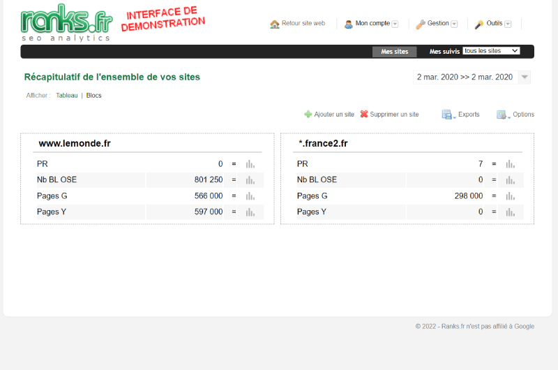Open the Outils menu

click(495, 23)
